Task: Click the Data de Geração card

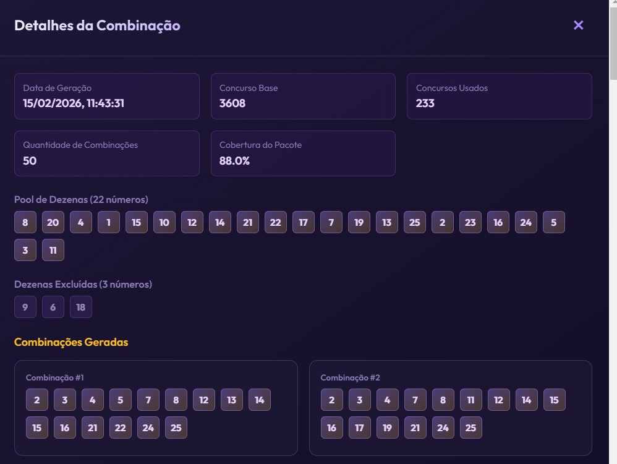Action: (107, 96)
